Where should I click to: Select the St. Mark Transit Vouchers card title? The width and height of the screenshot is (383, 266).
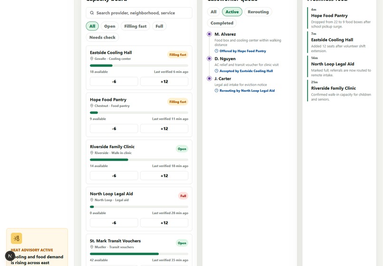click(115, 241)
